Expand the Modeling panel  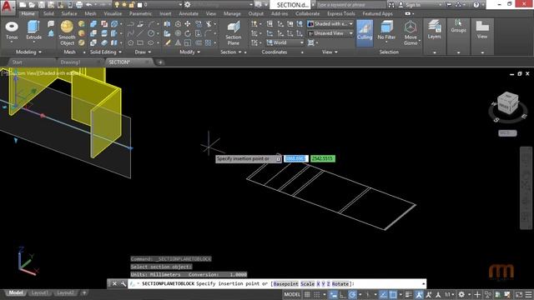[x=29, y=52]
